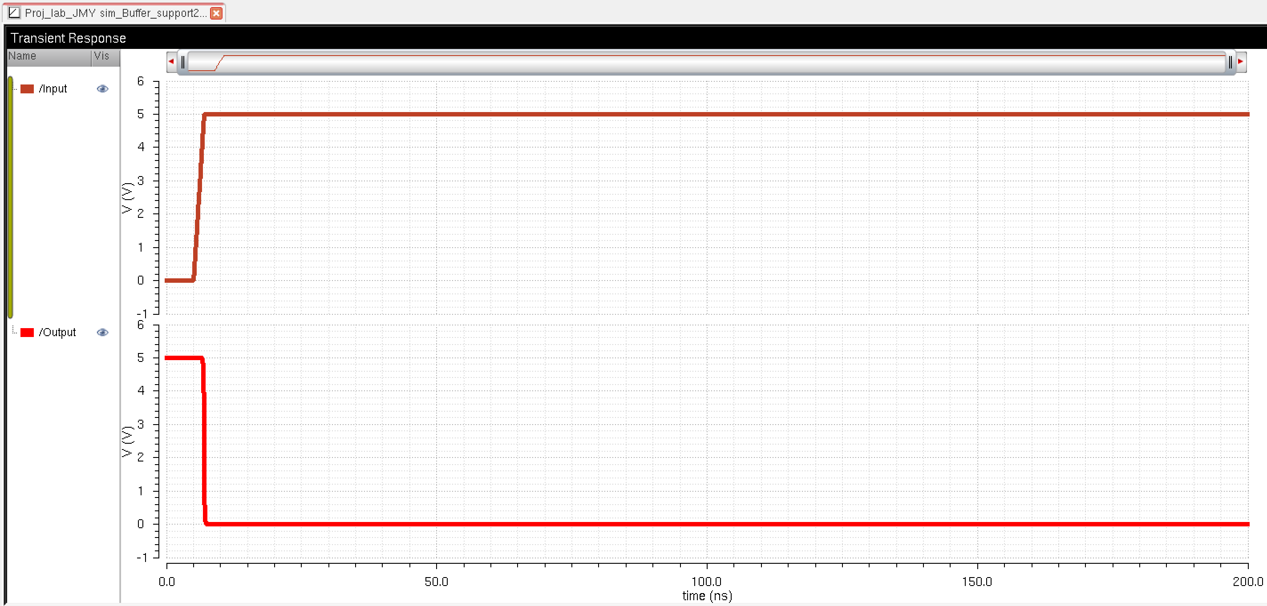
Task: Close the sim_Buffer_support2 tab
Action: pyautogui.click(x=216, y=13)
